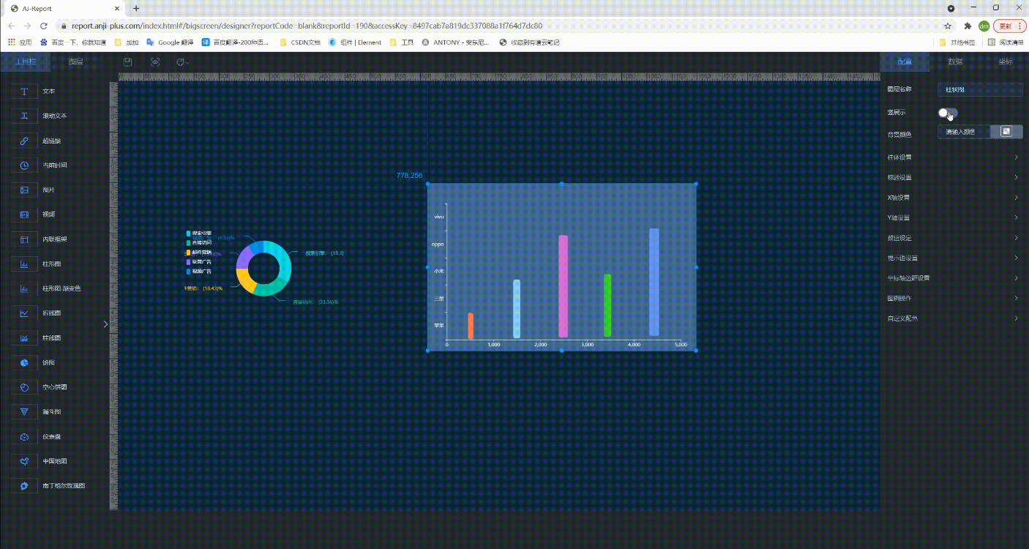Image resolution: width=1029 pixels, height=549 pixels.
Task: Select the 柱形图 bar chart icon
Action: pyautogui.click(x=24, y=264)
